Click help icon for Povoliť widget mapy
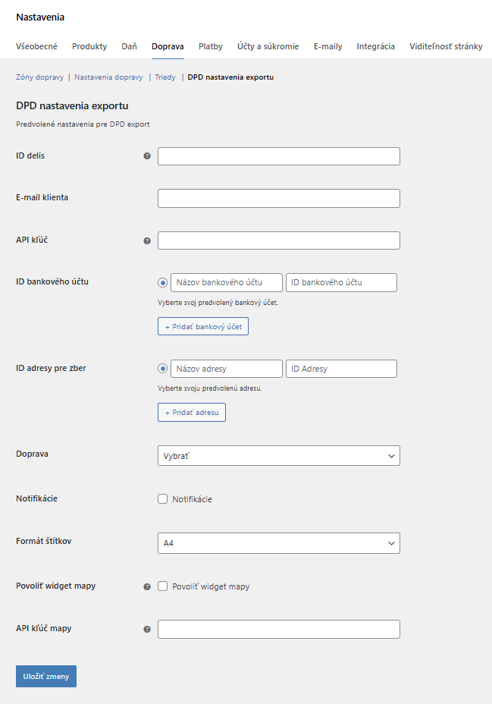The height and width of the screenshot is (704, 492). coord(147,586)
